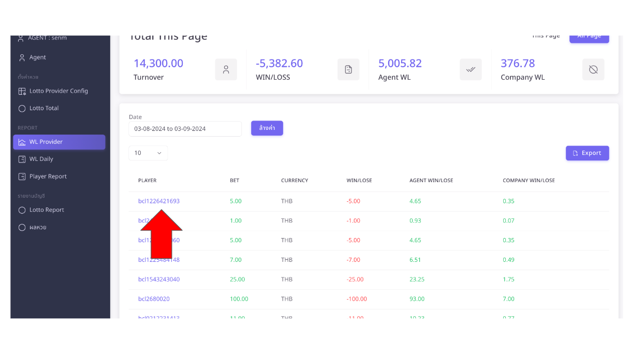Screen dimensions: 630x354
Task: Open player bcl2680020 link
Action: coord(154,299)
